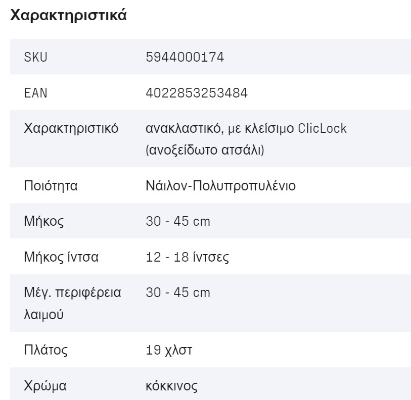Click the 30 - 45 cm value beside Μήκος

pos(177,221)
